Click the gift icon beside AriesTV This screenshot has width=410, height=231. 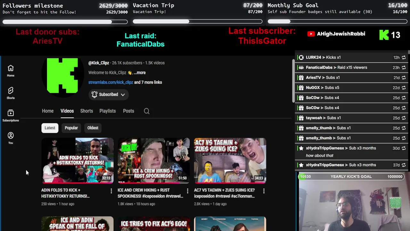pos(301,78)
